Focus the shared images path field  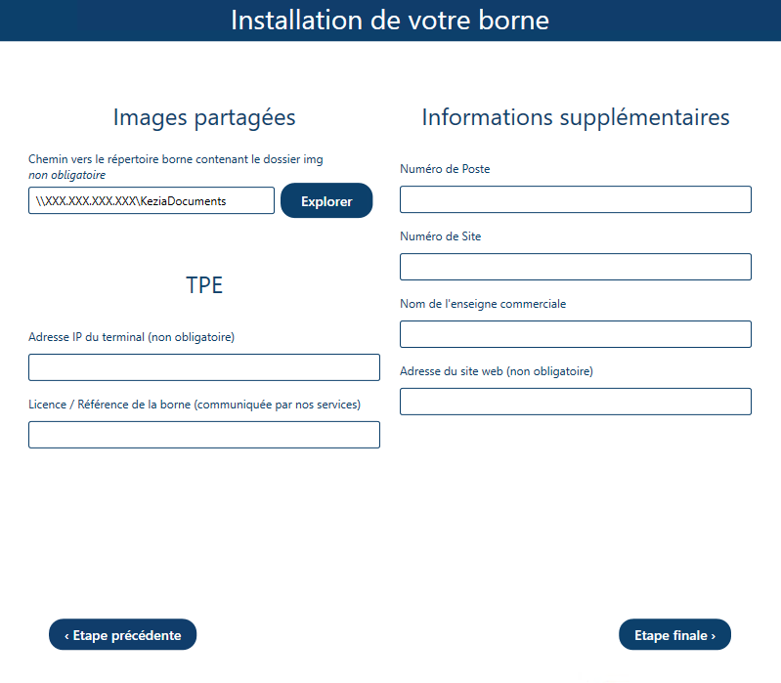[x=152, y=201]
